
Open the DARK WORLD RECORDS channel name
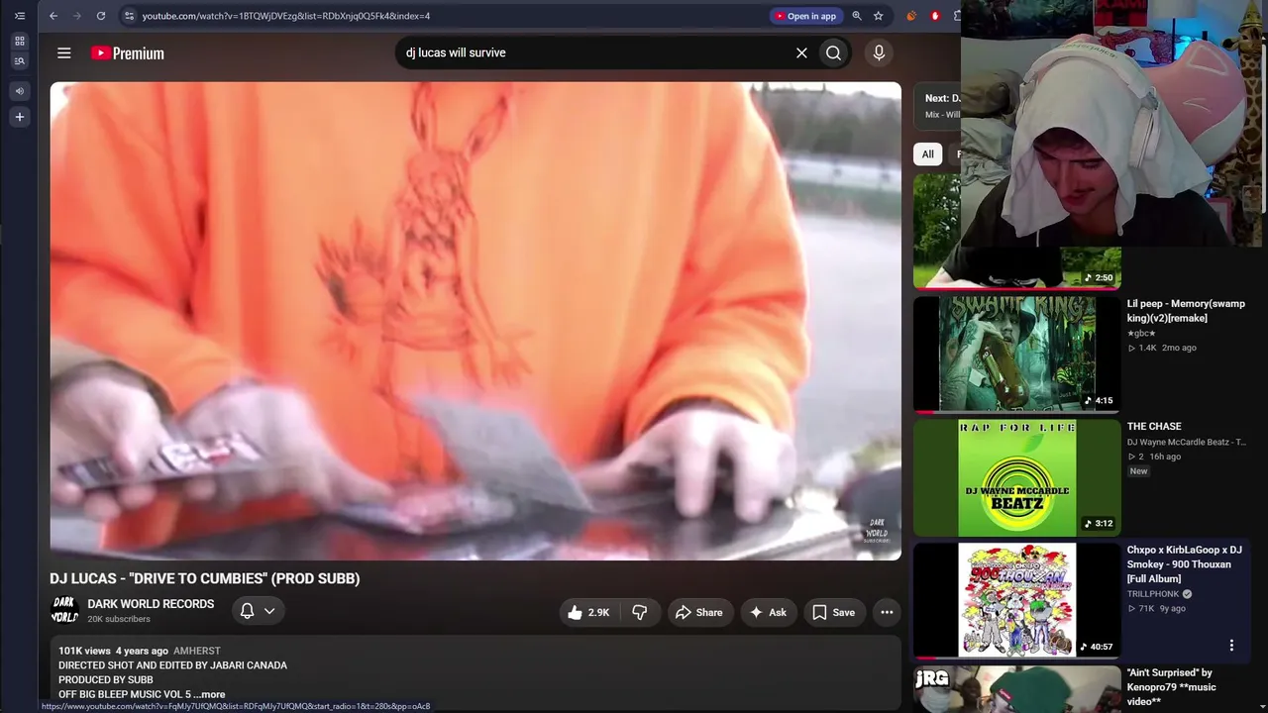[x=151, y=604]
